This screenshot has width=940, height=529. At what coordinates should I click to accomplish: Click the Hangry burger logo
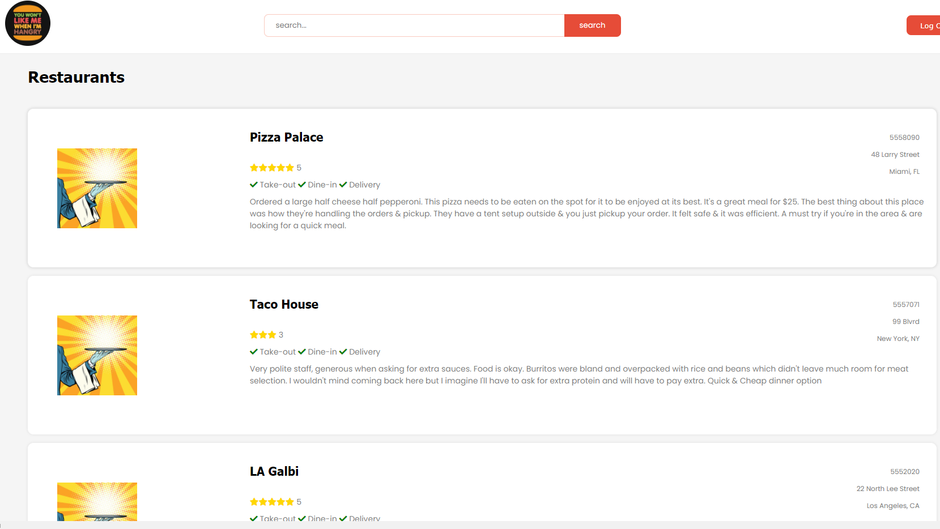(x=28, y=23)
